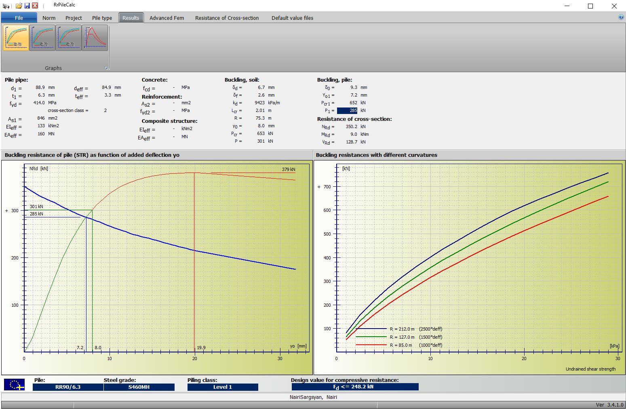Click the 'Ver 3.4.1.0' status bar text
626x409 pixels.
609,405
